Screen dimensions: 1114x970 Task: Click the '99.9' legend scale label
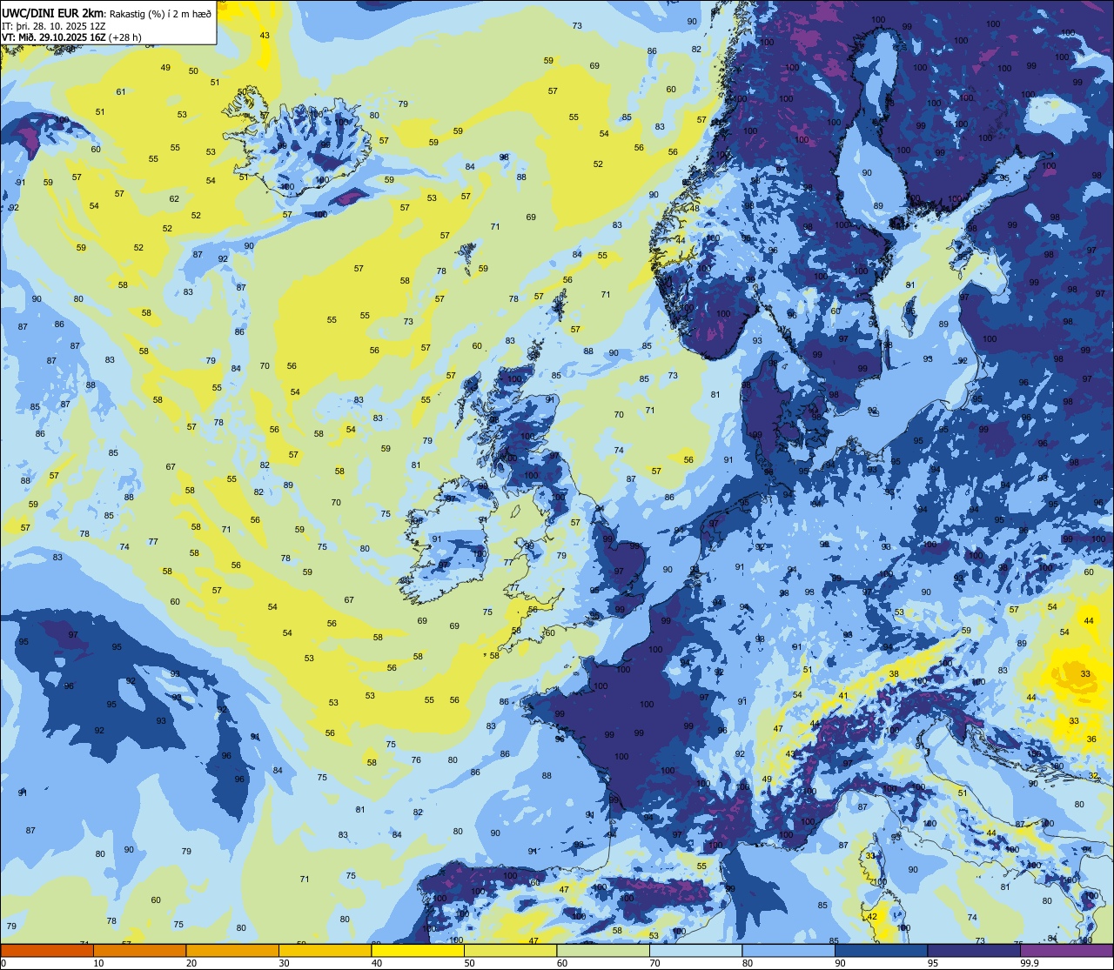click(x=1030, y=963)
